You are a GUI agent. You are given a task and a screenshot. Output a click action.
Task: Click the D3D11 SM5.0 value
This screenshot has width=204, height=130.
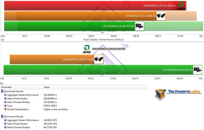(x=50, y=106)
